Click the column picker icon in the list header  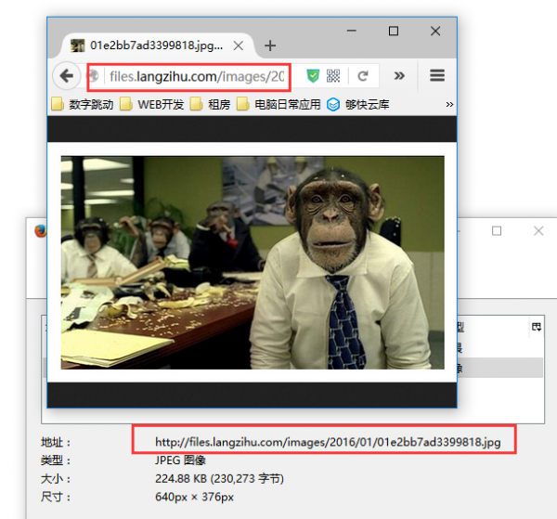pos(537,327)
